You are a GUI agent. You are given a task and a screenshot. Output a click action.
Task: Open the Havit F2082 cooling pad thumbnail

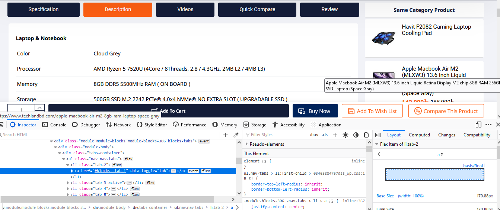point(383,38)
